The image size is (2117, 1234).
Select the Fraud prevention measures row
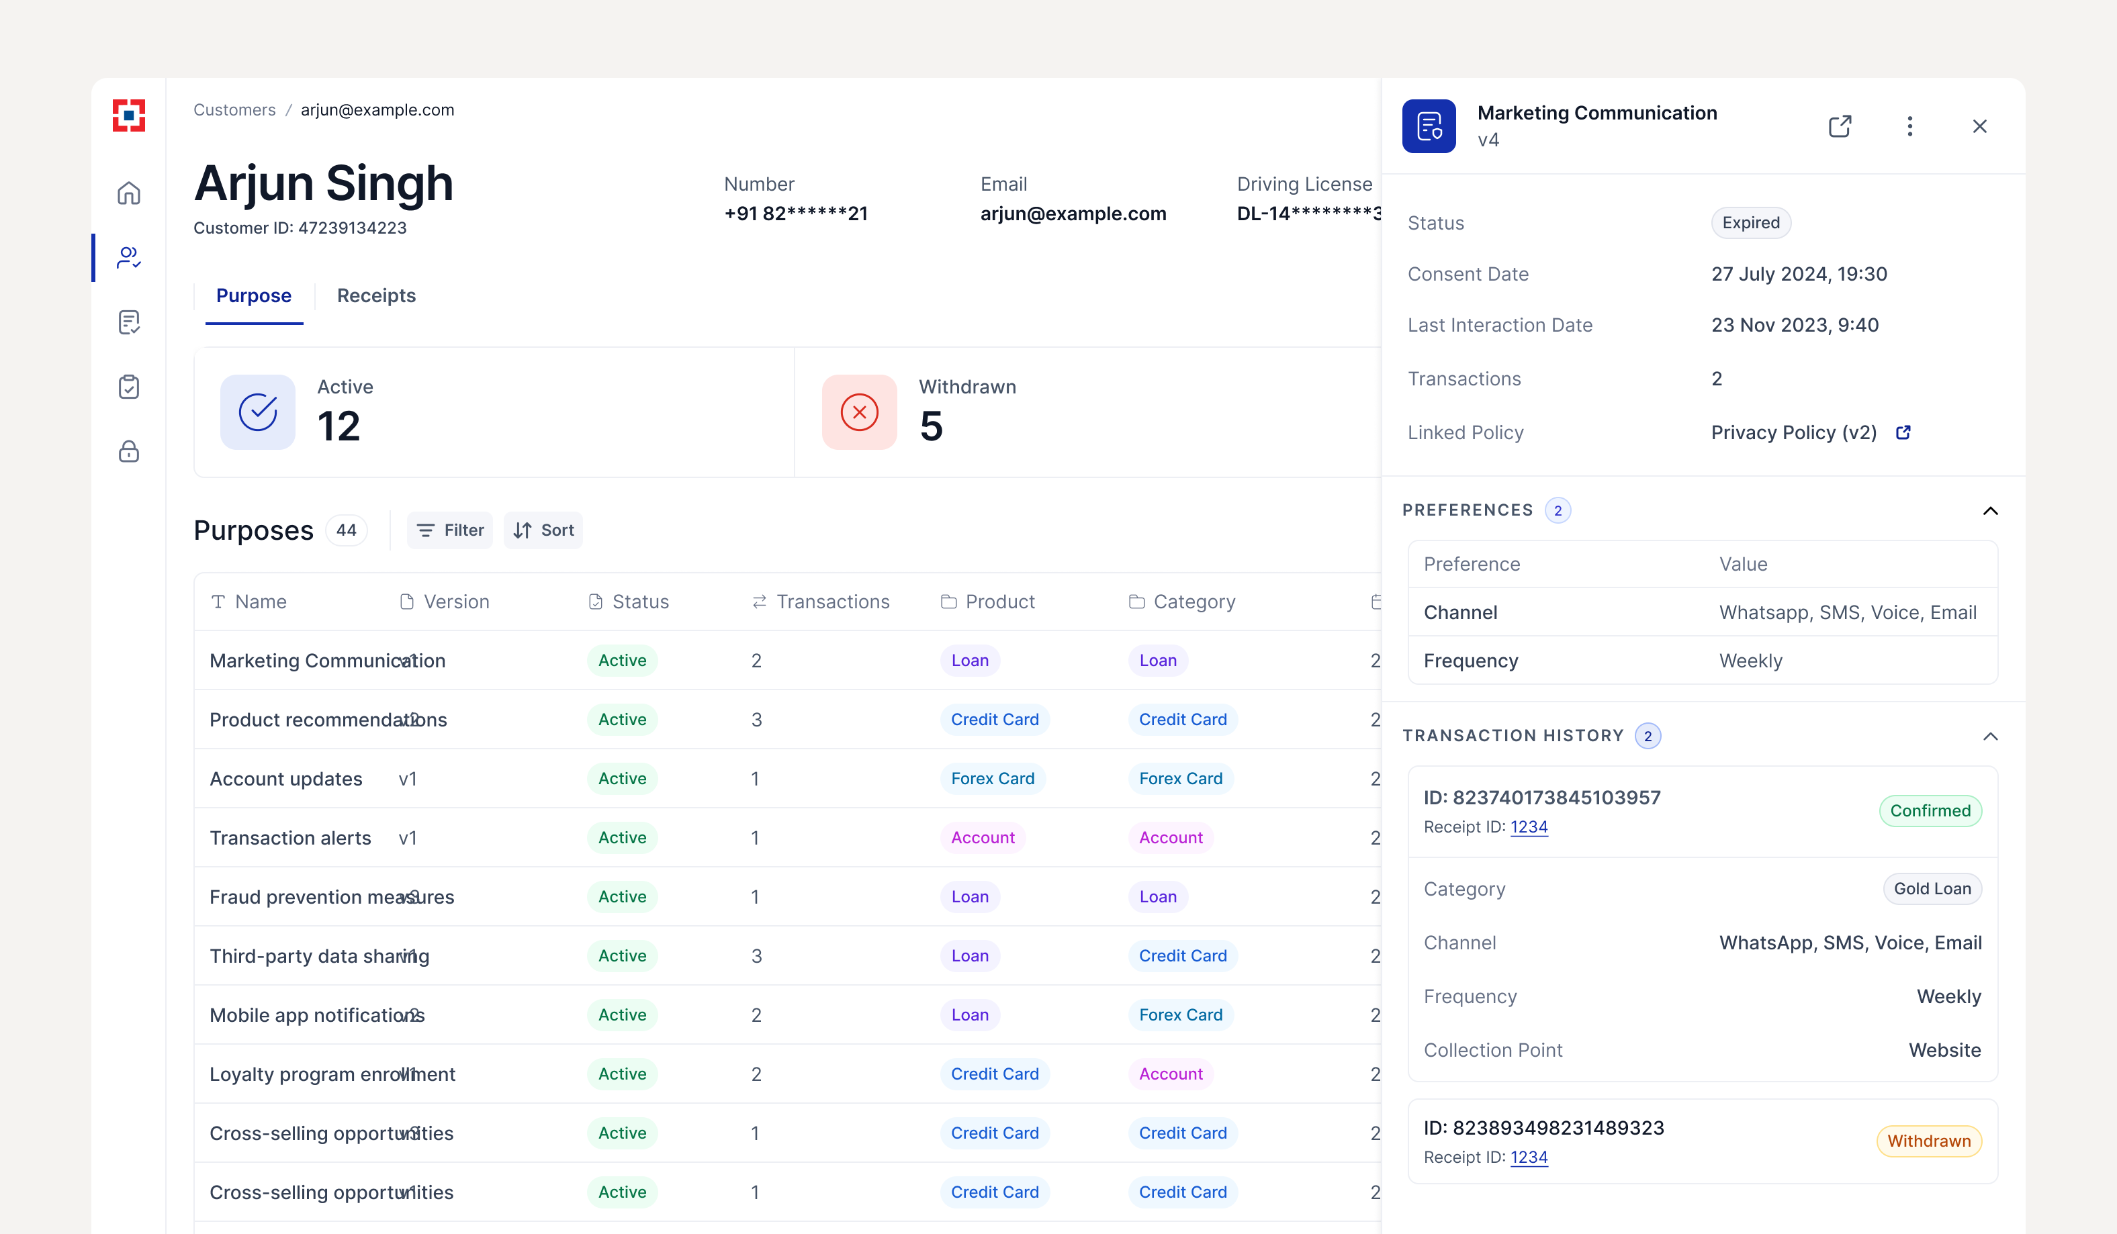[x=788, y=896]
